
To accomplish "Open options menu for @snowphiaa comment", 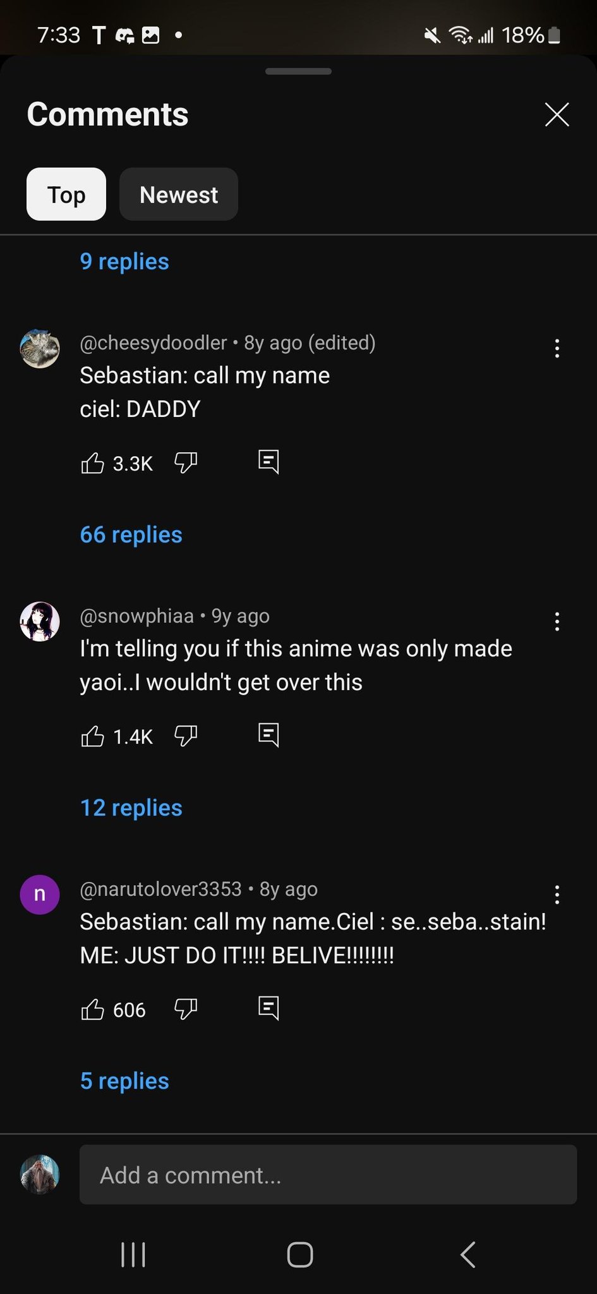I will pyautogui.click(x=557, y=622).
